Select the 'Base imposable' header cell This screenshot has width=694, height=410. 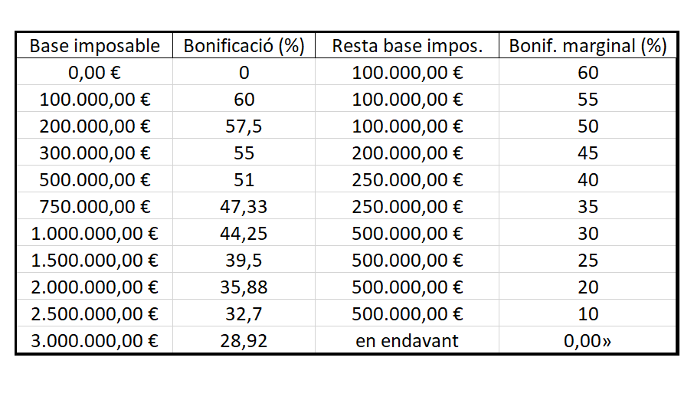click(94, 46)
